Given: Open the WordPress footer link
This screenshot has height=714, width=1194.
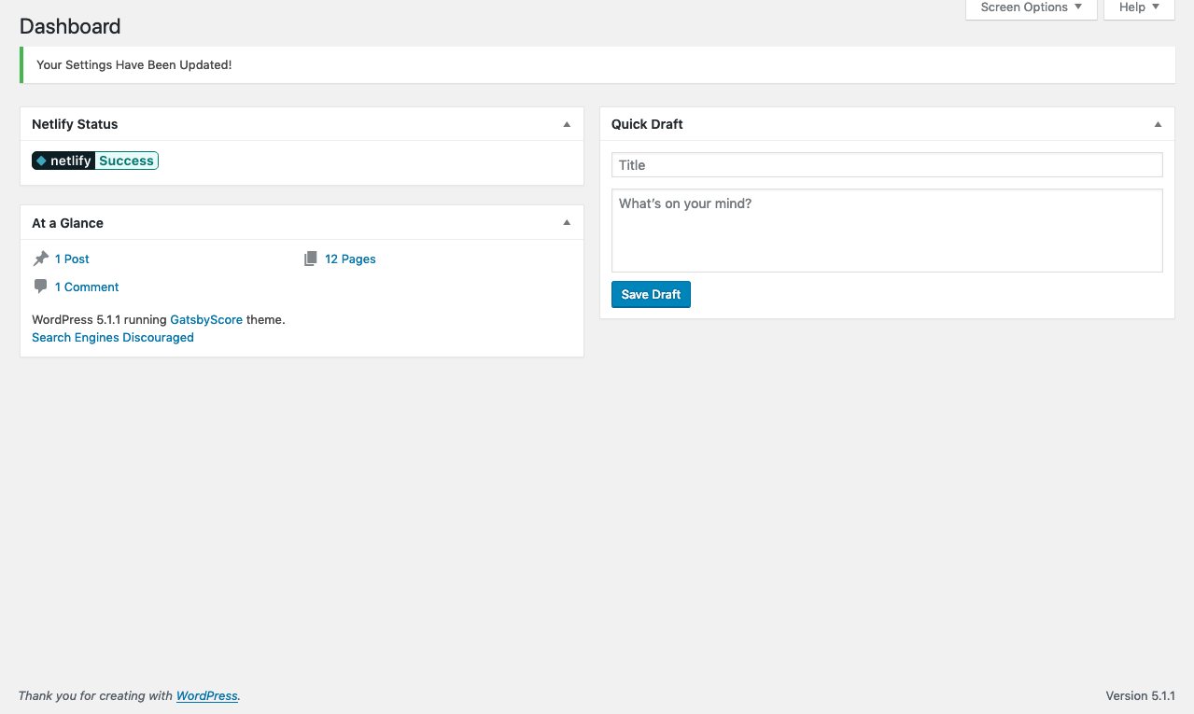Looking at the screenshot, I should [x=207, y=695].
